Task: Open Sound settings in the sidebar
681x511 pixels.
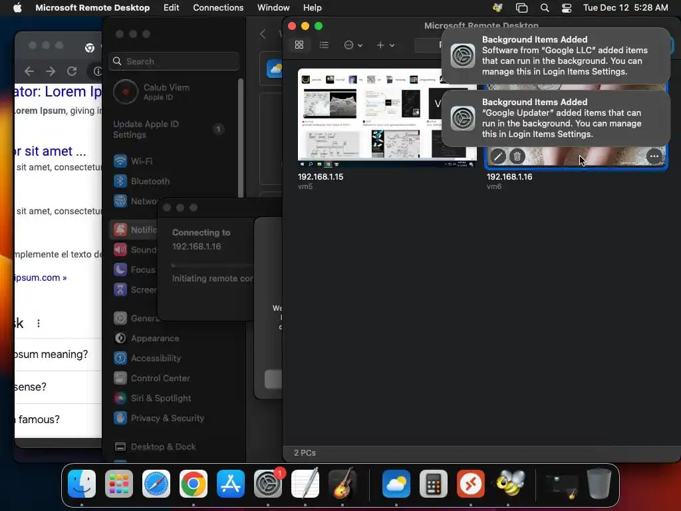Action: [134, 250]
